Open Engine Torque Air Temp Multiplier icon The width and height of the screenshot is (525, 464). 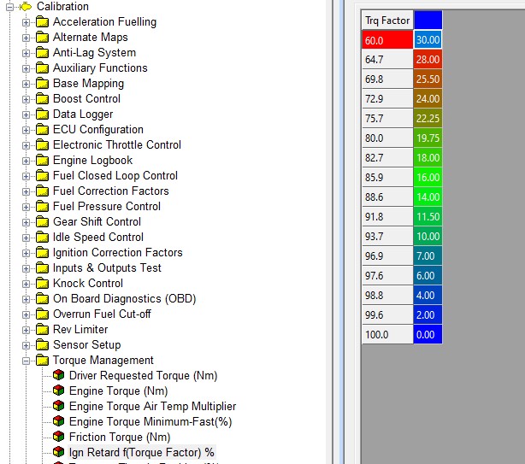tap(58, 407)
